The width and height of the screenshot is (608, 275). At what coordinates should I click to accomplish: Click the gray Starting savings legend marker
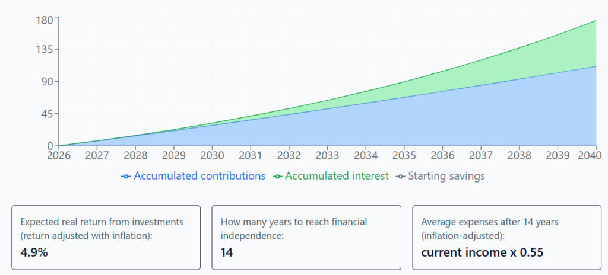point(401,176)
